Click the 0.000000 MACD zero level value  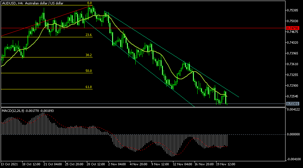click(293, 134)
